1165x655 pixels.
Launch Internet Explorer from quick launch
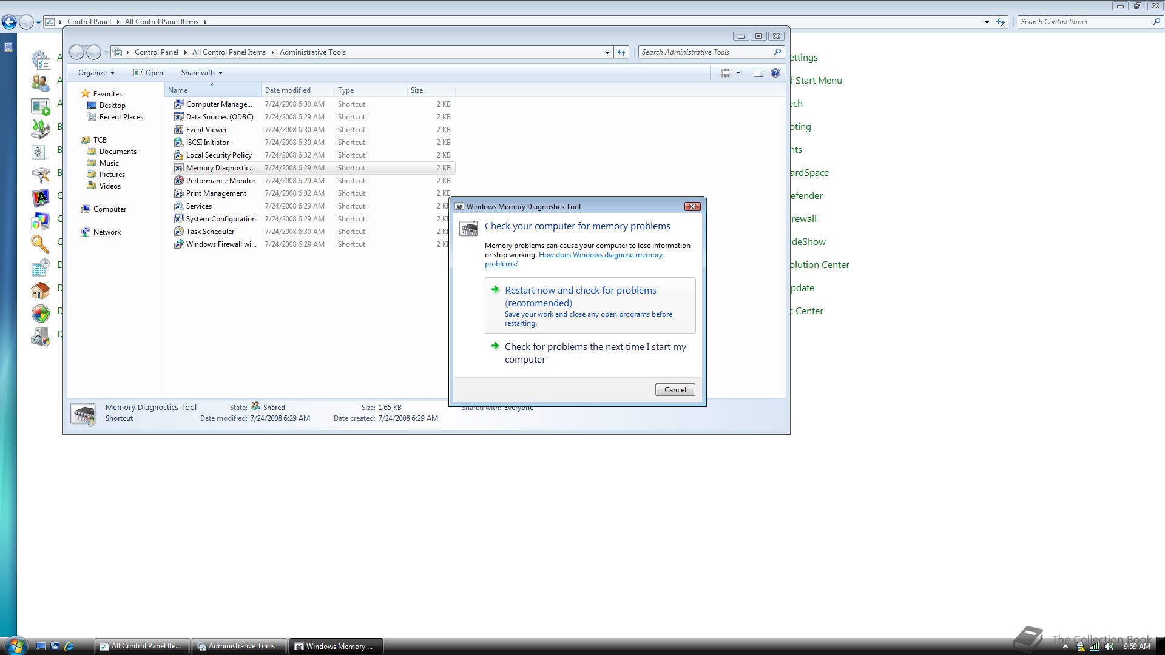click(69, 647)
